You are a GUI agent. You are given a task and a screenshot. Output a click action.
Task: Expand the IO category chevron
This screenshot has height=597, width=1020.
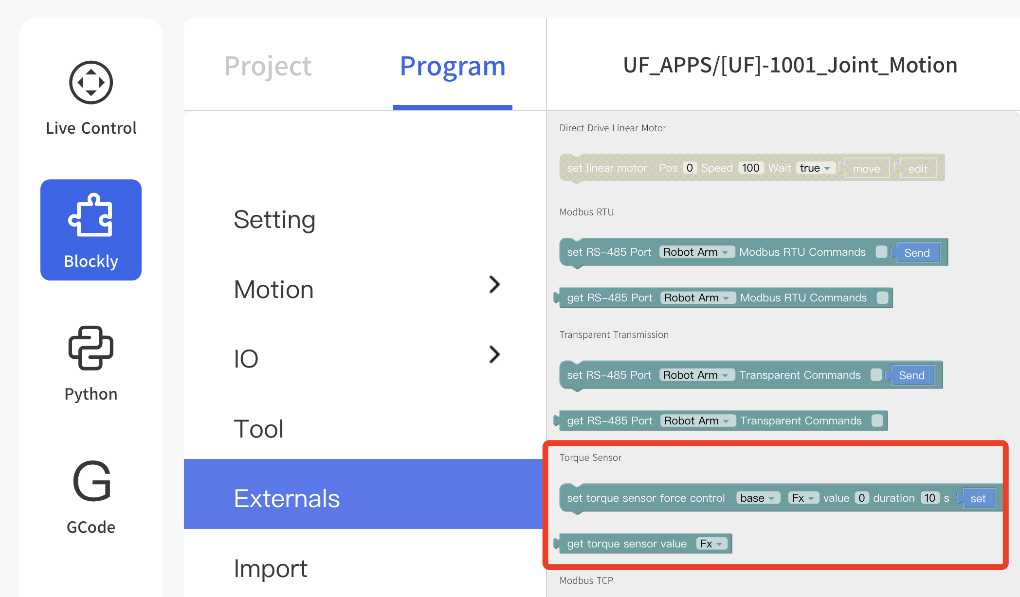click(x=494, y=355)
